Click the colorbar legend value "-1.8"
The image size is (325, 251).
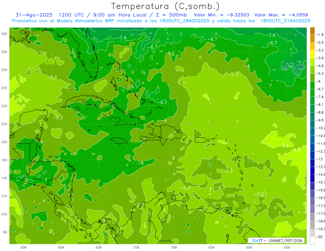tap(320, 35)
